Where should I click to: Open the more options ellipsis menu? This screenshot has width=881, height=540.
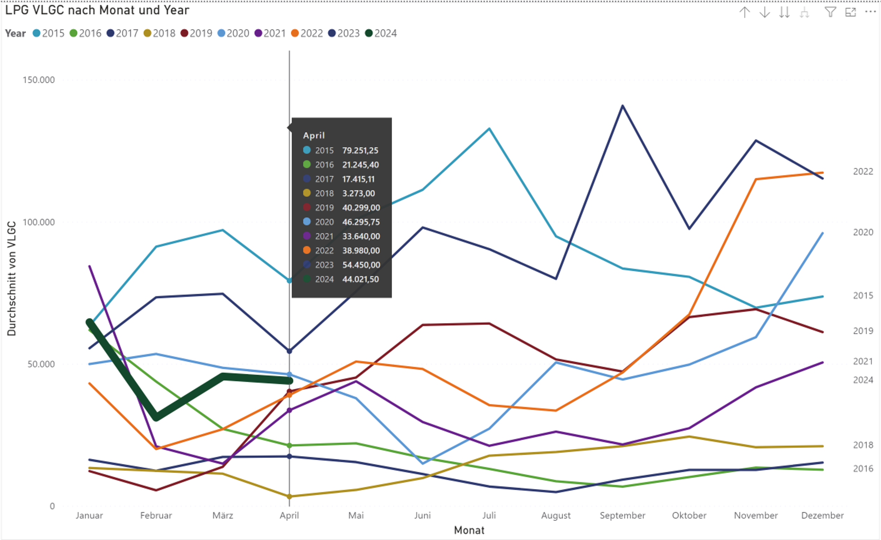870,12
